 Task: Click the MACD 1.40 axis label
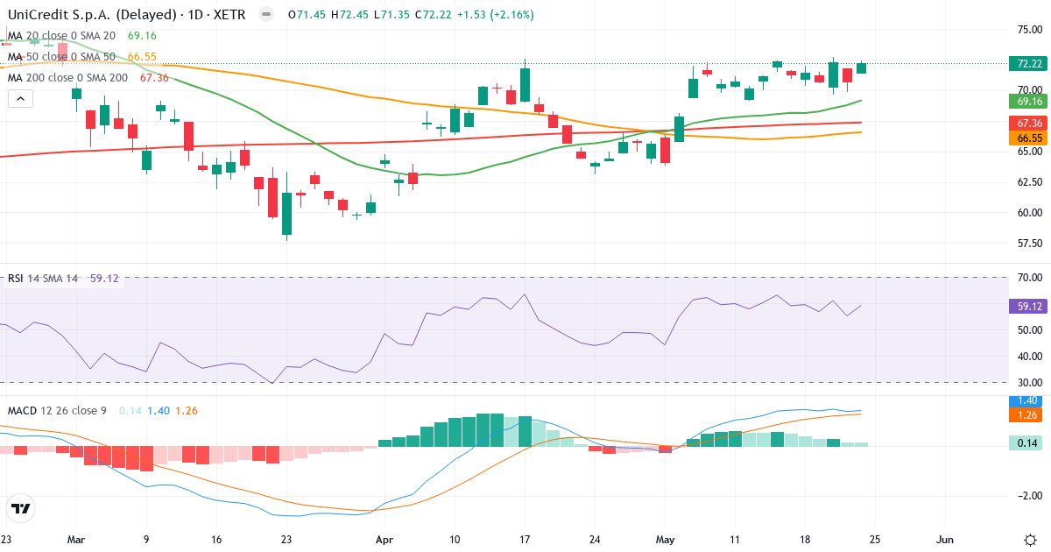click(1026, 400)
